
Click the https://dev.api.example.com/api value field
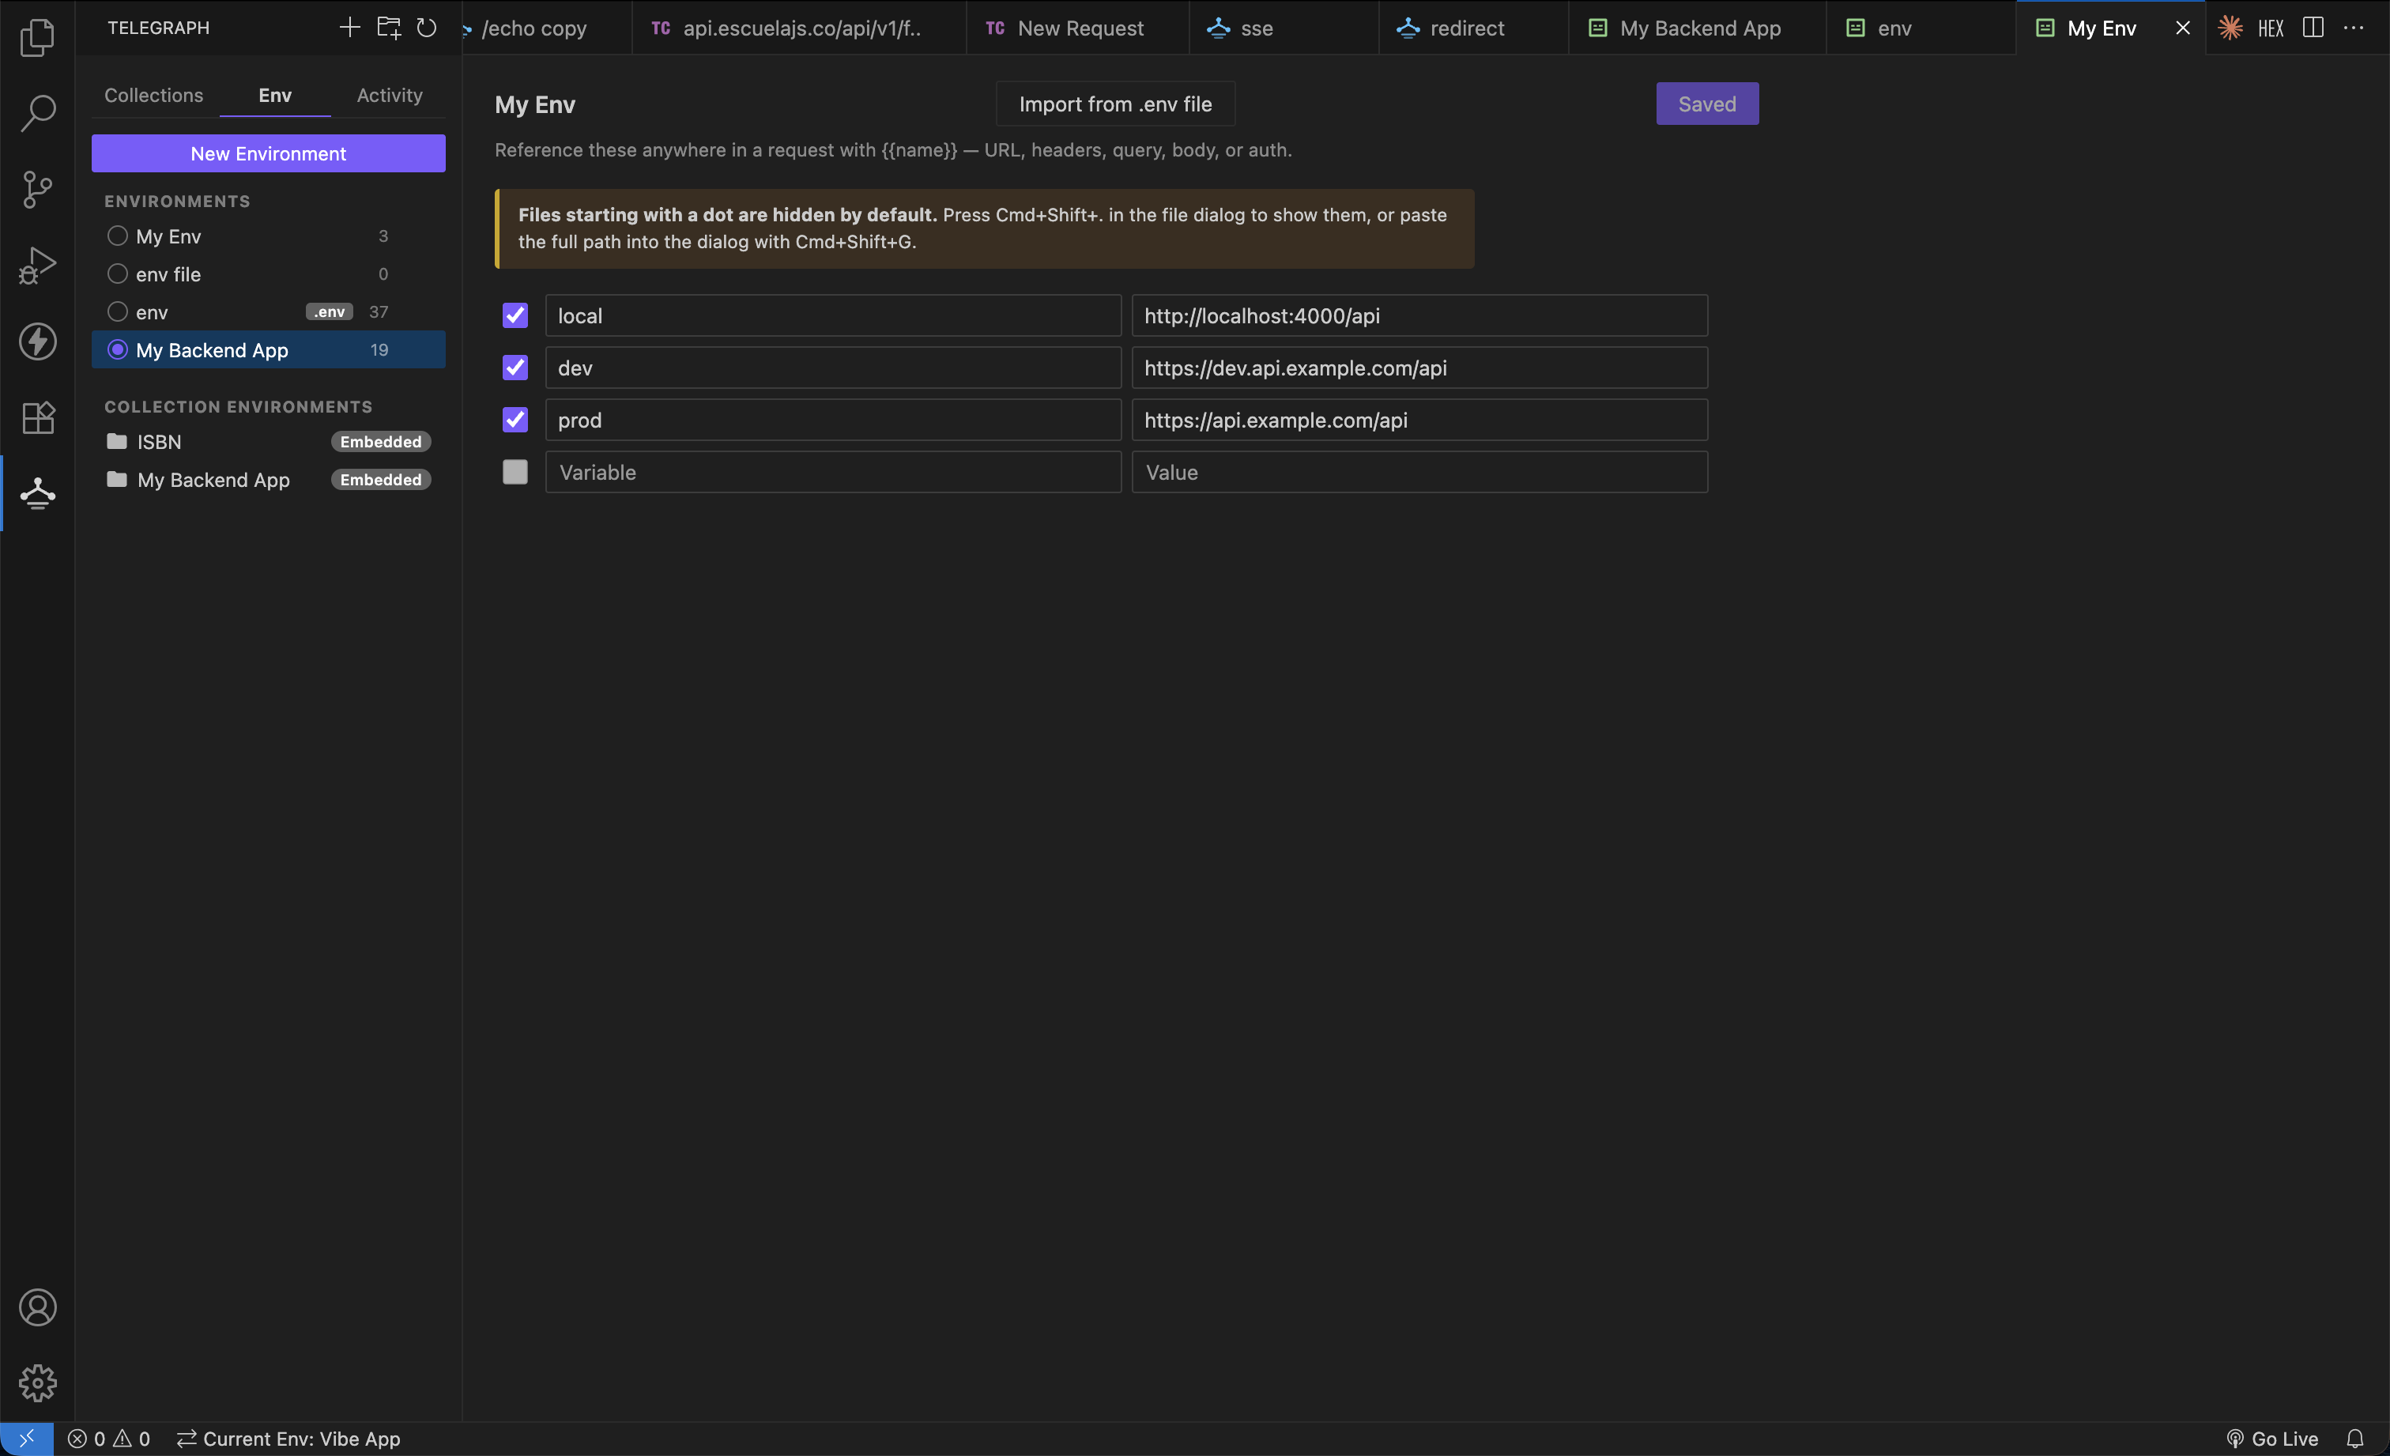point(1420,368)
